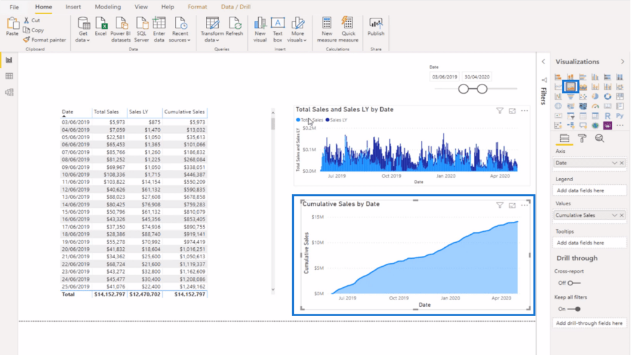Select the Table visualization icon
The height and width of the screenshot is (355, 631).
pos(583,116)
